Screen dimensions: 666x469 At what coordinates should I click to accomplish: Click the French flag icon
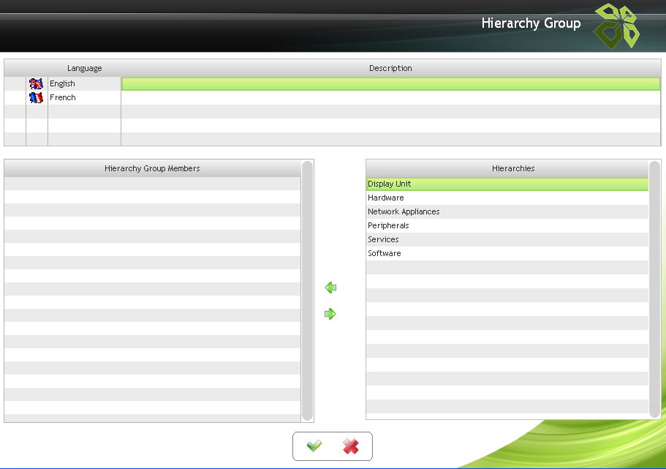point(37,97)
